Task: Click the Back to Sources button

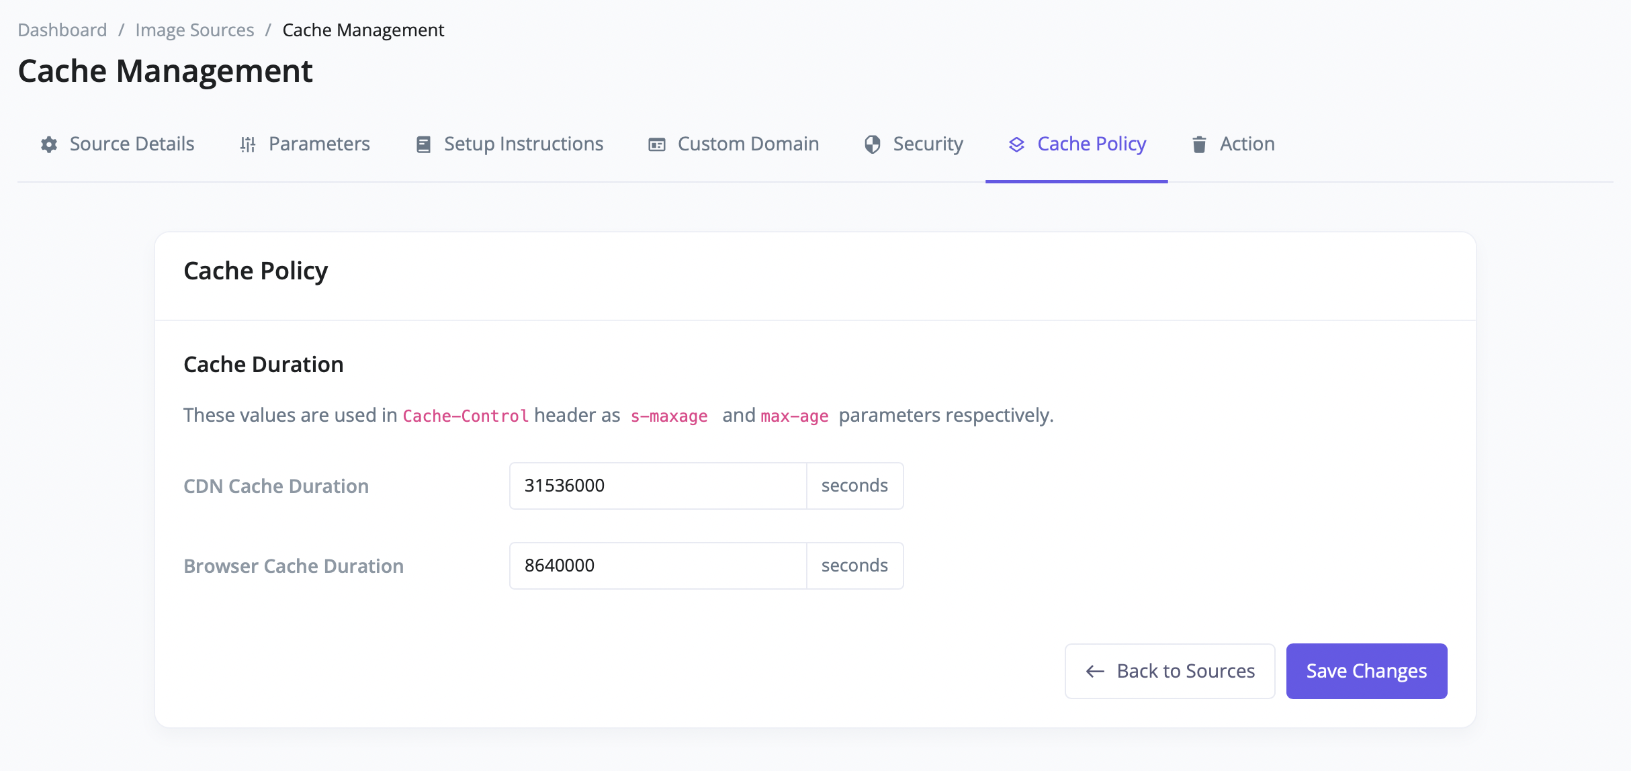Action: click(1186, 671)
